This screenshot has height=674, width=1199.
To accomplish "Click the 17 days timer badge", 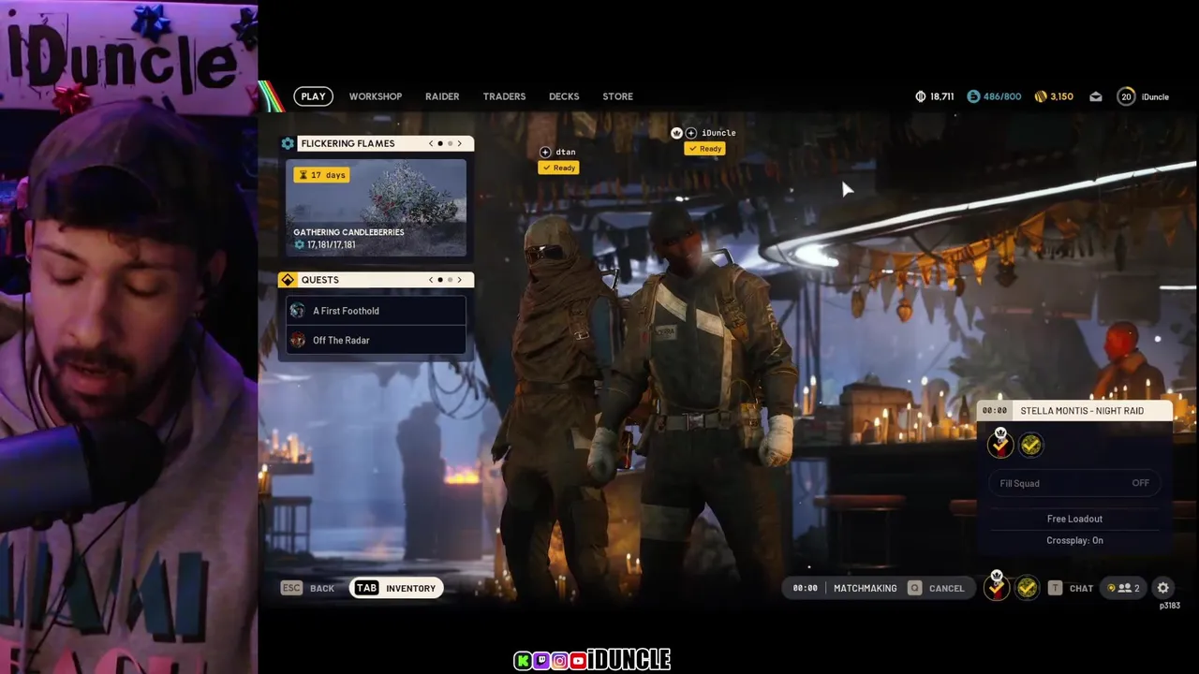I will (321, 175).
